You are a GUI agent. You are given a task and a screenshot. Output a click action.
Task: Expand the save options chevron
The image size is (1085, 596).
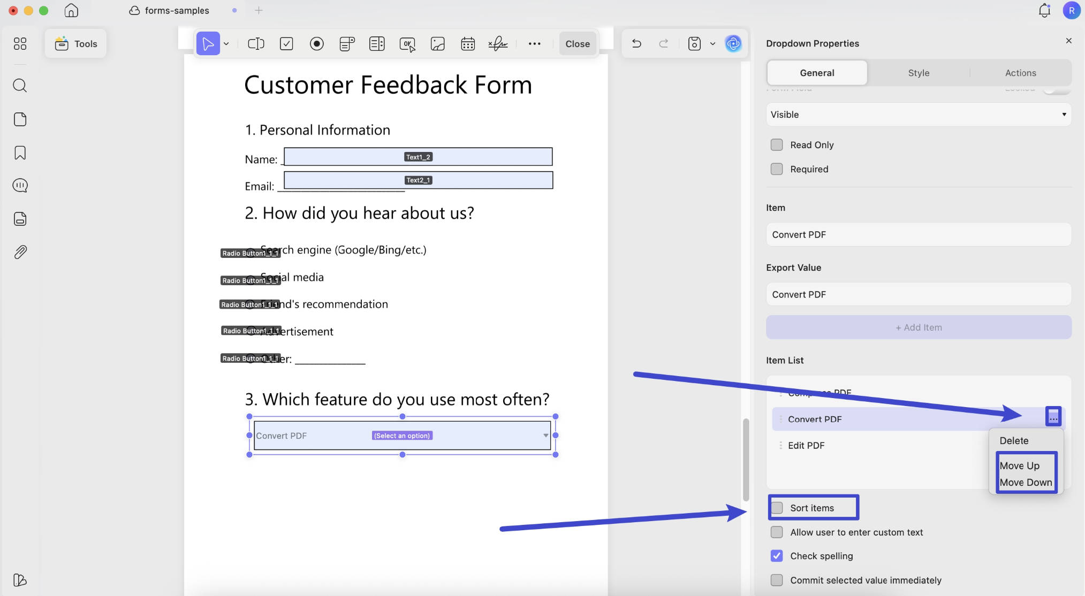(712, 44)
